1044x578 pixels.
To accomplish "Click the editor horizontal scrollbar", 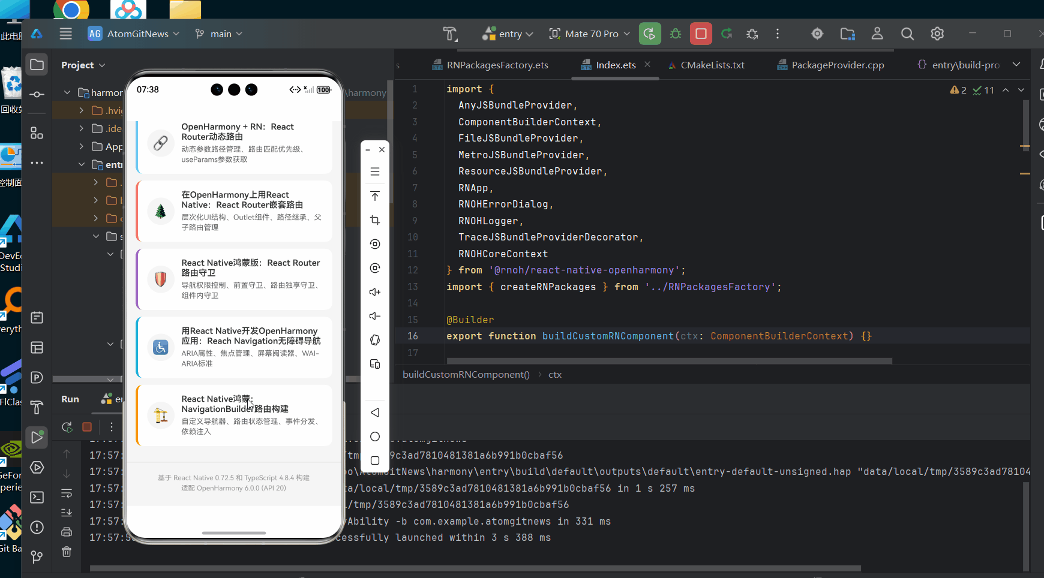I will pos(670,361).
